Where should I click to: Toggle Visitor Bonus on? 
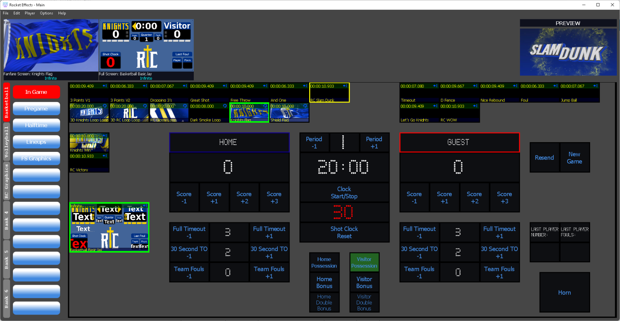point(364,282)
